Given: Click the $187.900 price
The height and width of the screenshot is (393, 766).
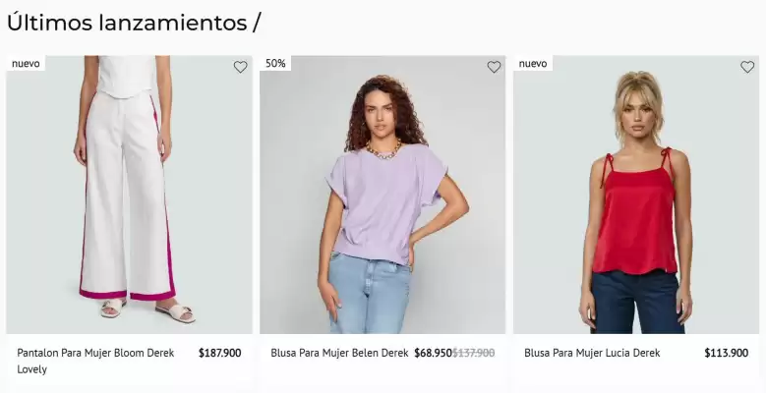Looking at the screenshot, I should tap(219, 353).
